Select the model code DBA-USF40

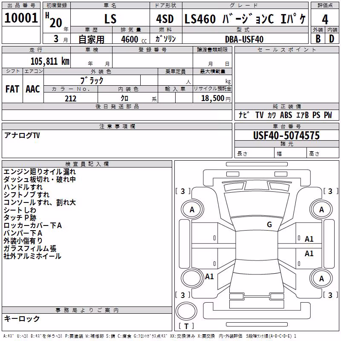[x=244, y=39]
